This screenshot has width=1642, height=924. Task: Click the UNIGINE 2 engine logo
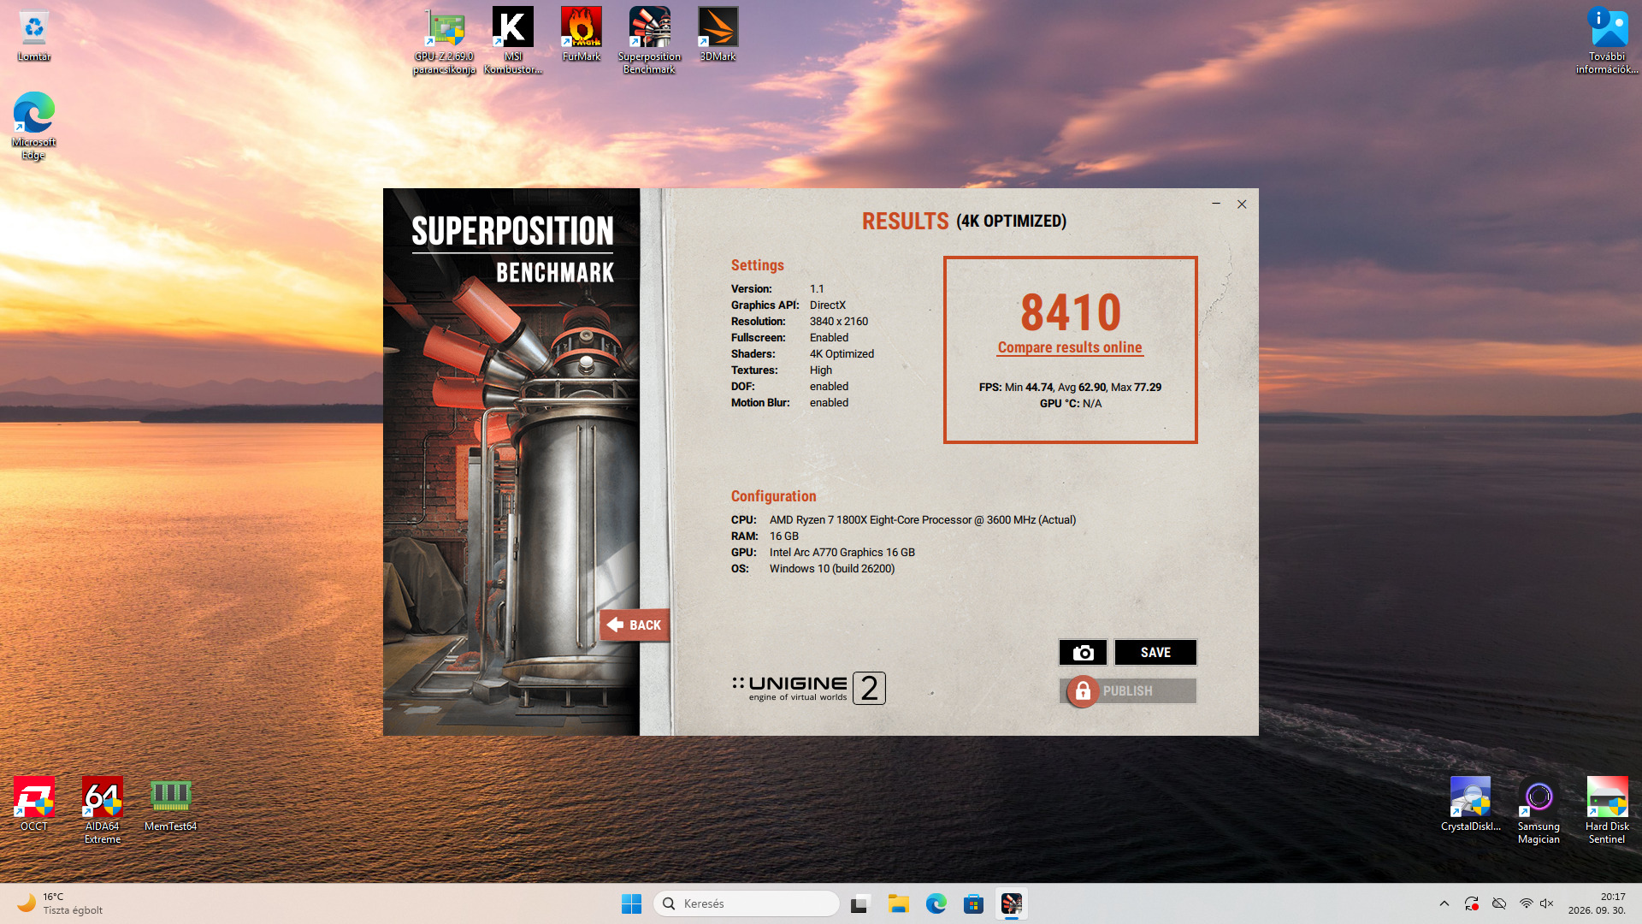coord(809,688)
